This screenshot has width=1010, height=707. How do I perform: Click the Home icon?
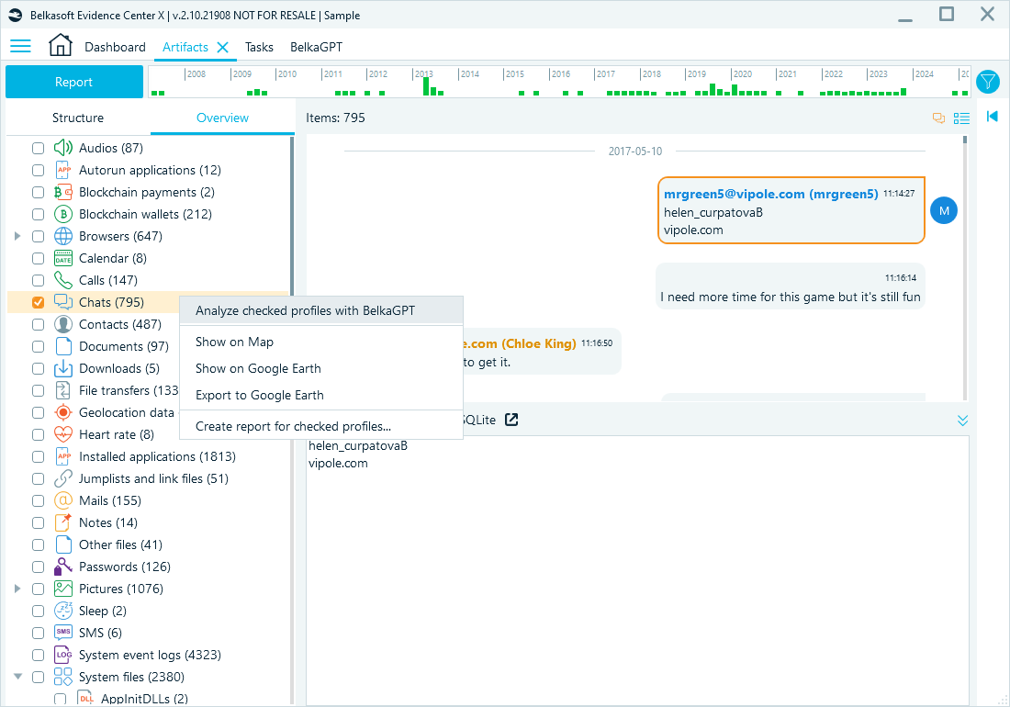pos(61,46)
